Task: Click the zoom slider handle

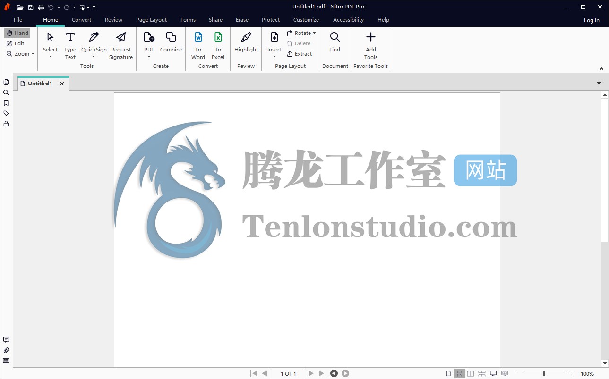Action: pos(543,373)
